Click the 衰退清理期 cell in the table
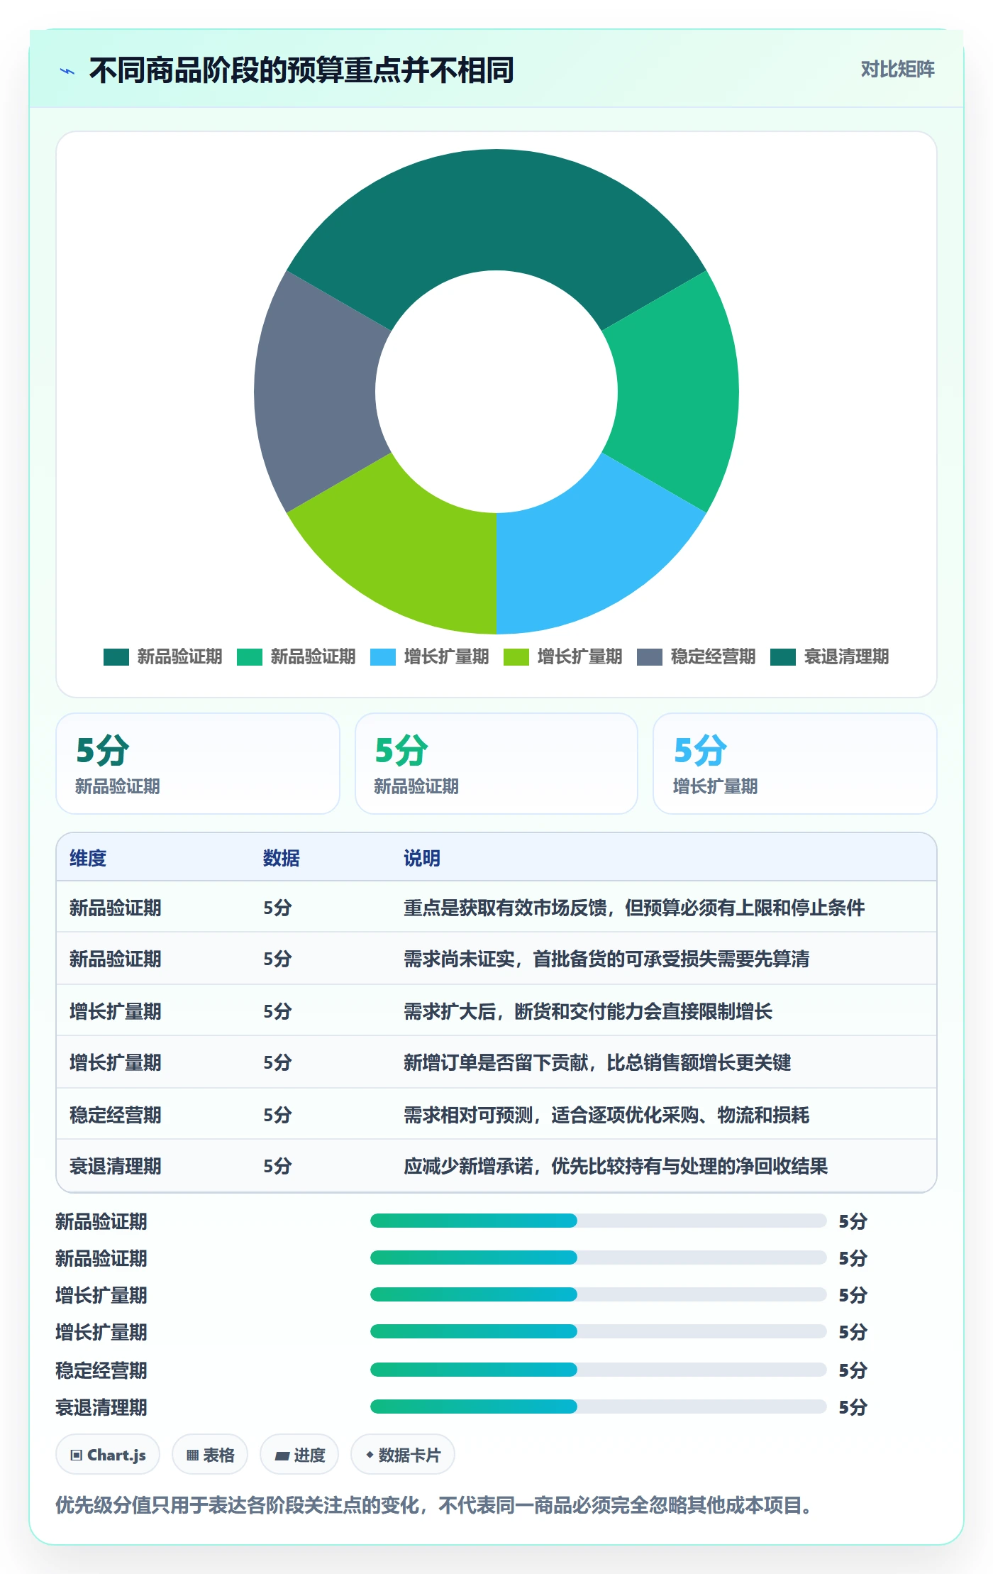The image size is (993, 1574). (116, 1166)
